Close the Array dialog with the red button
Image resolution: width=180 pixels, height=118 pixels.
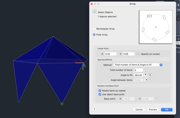tap(92, 4)
